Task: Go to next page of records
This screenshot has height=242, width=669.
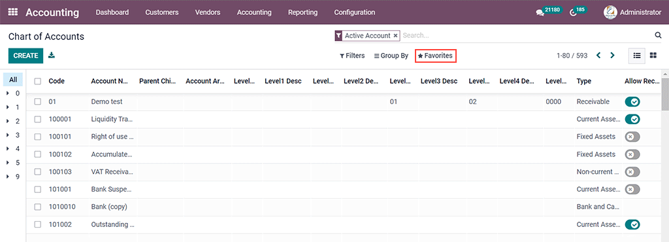Action: coord(612,56)
